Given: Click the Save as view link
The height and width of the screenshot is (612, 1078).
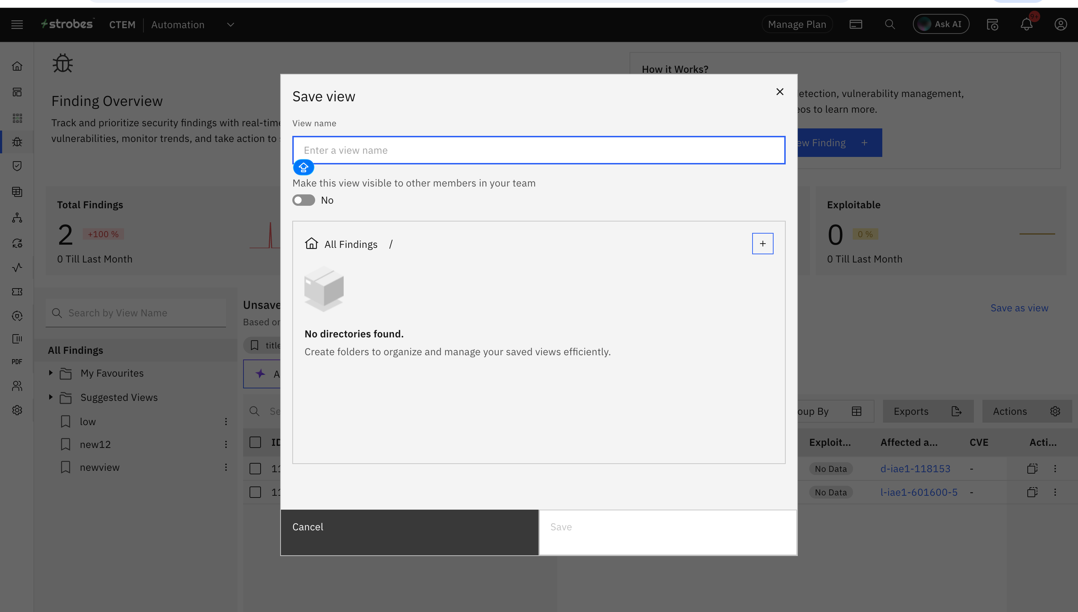Looking at the screenshot, I should [x=1019, y=308].
